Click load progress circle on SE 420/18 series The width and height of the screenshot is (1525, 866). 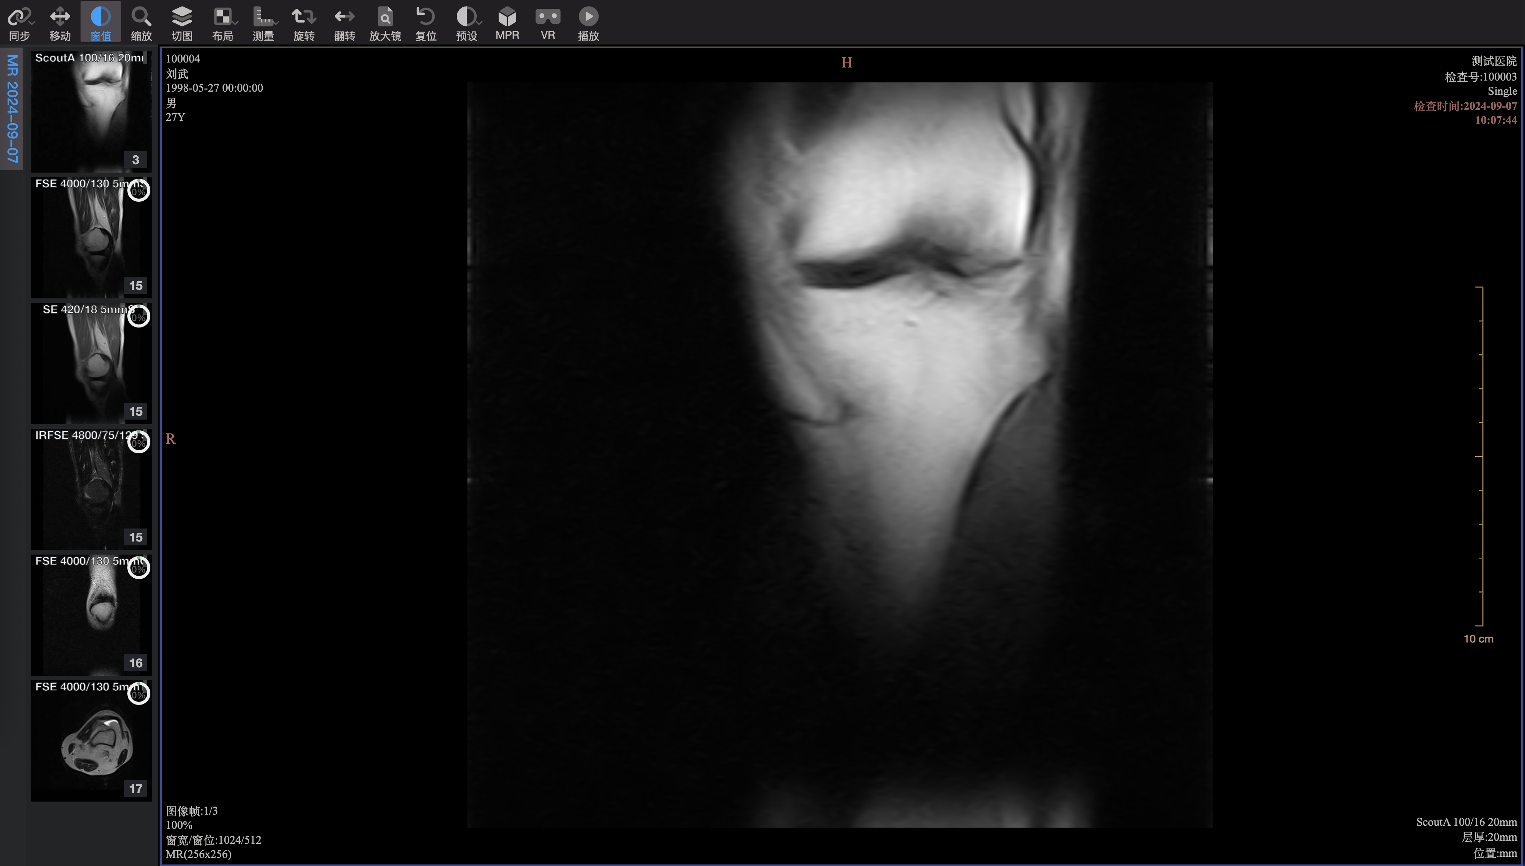point(138,316)
